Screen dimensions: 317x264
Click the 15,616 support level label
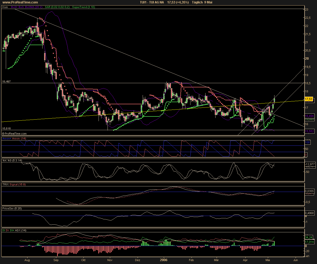(6, 128)
